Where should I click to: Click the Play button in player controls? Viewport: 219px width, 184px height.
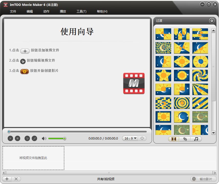click(x=10, y=139)
